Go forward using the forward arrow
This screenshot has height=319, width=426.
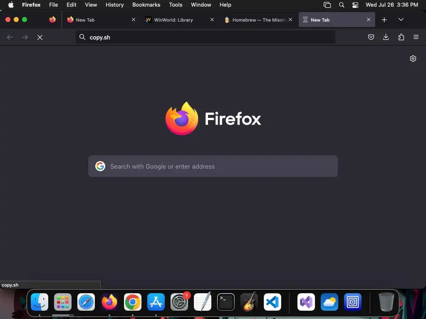pyautogui.click(x=25, y=37)
